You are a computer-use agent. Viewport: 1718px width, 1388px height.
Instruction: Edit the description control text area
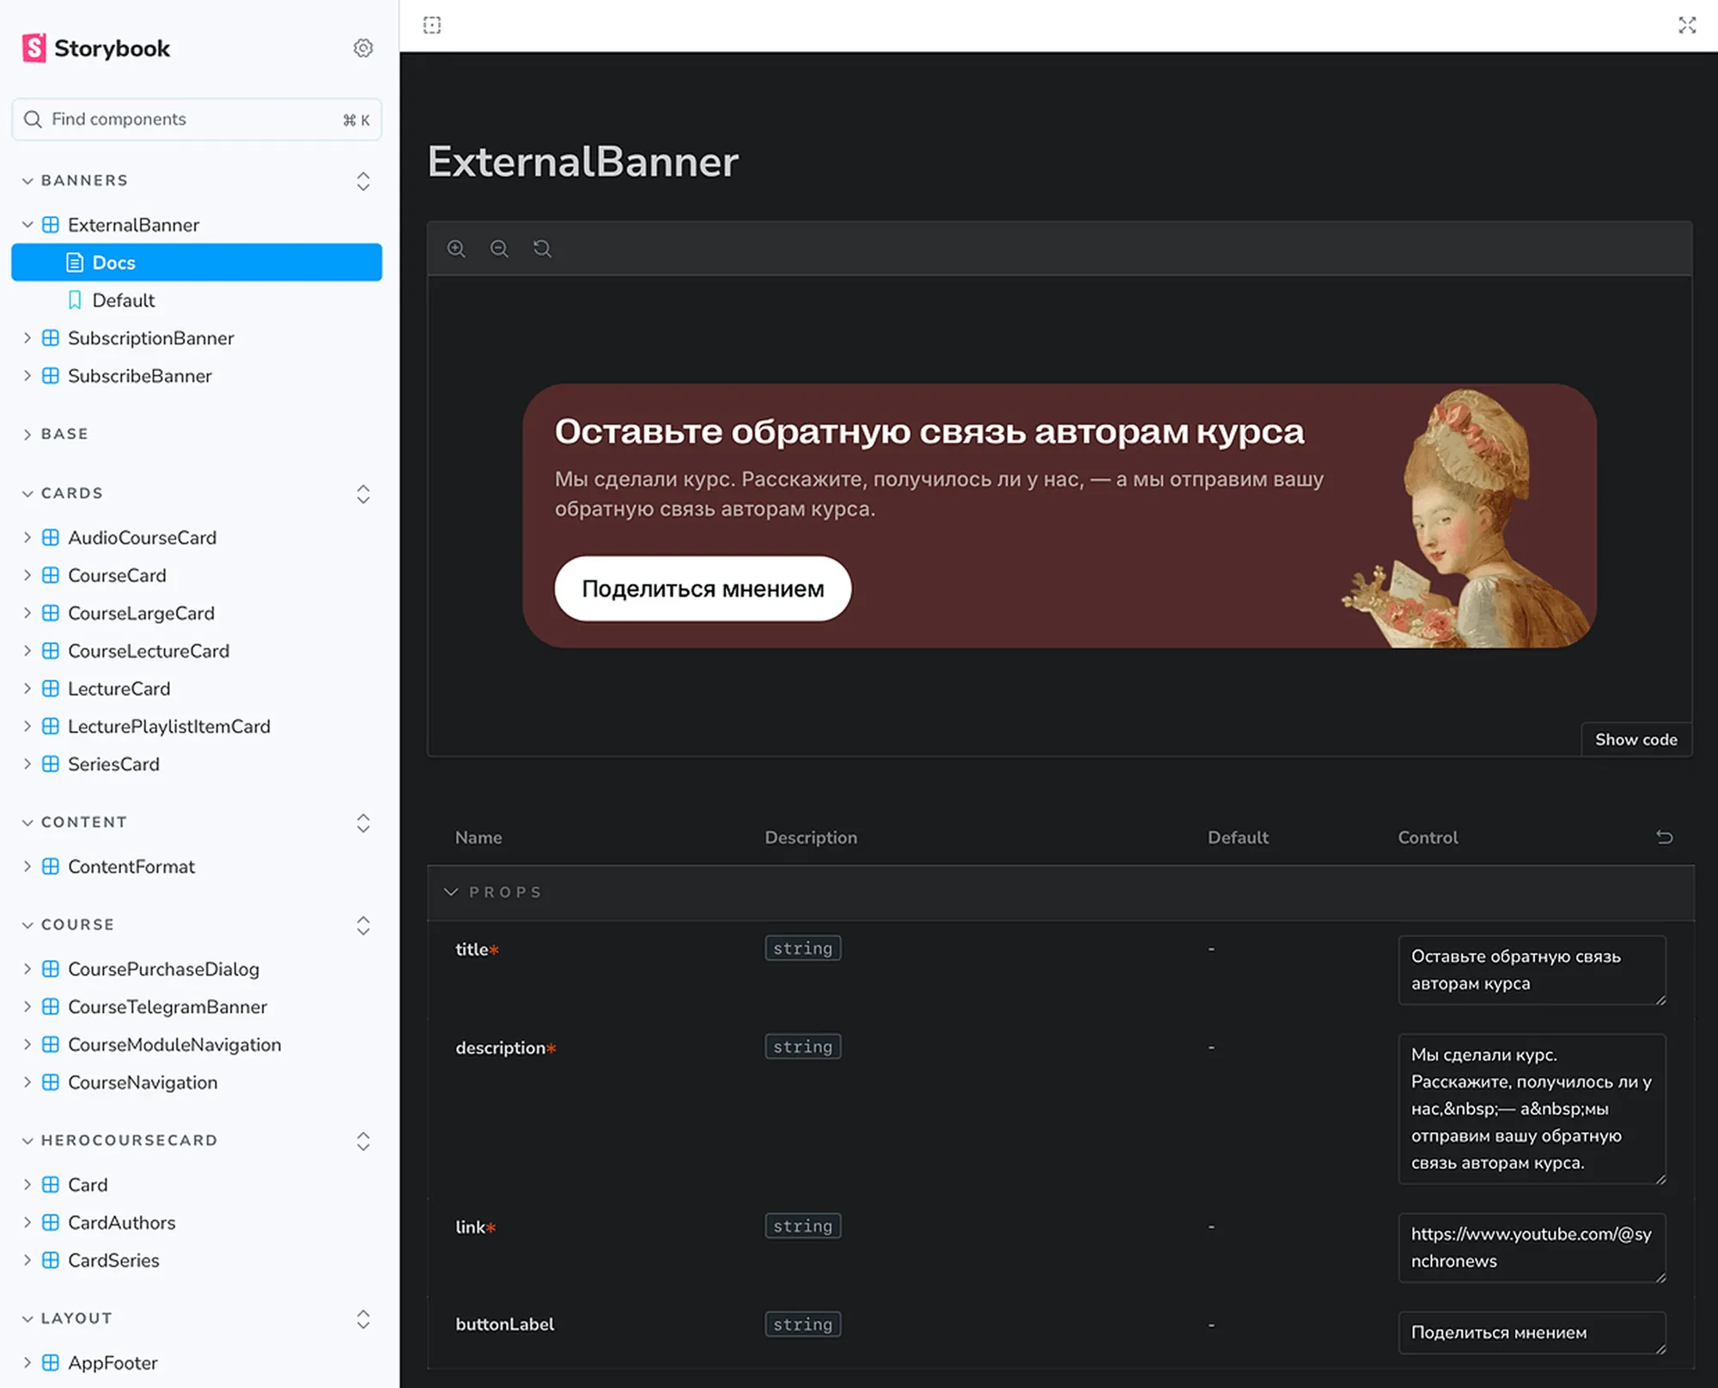(1532, 1109)
